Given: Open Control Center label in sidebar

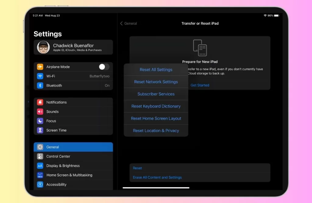Looking at the screenshot, I should (x=58, y=156).
